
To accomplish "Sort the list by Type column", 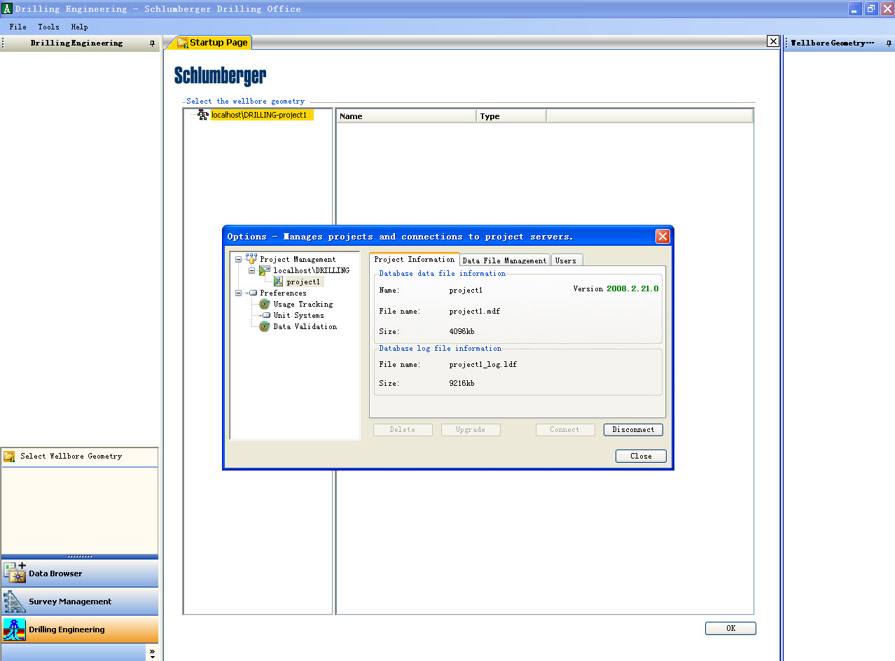I will coord(511,116).
